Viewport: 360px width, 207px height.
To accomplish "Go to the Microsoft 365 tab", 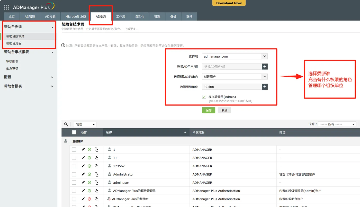I will 76,16.
